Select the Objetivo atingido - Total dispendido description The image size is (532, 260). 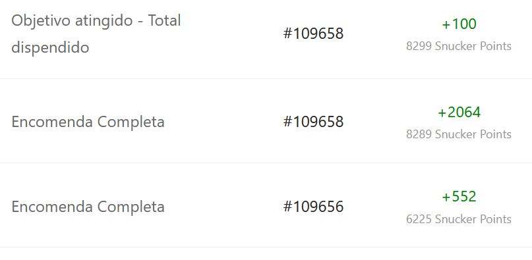(x=96, y=34)
